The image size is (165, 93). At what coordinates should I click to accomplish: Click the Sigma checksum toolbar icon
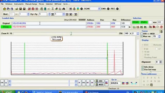click(53, 9)
